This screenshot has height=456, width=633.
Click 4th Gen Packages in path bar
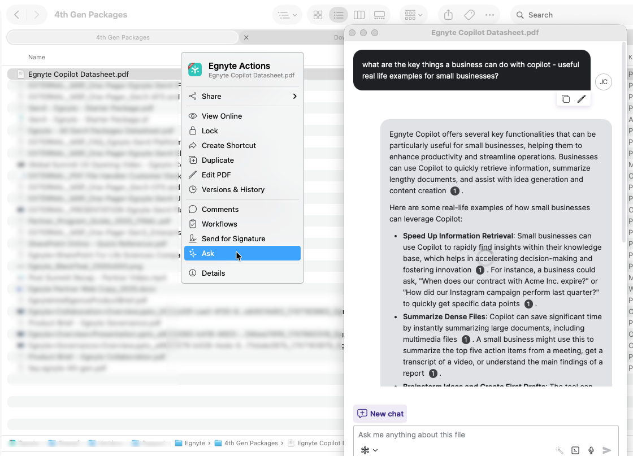(246, 443)
